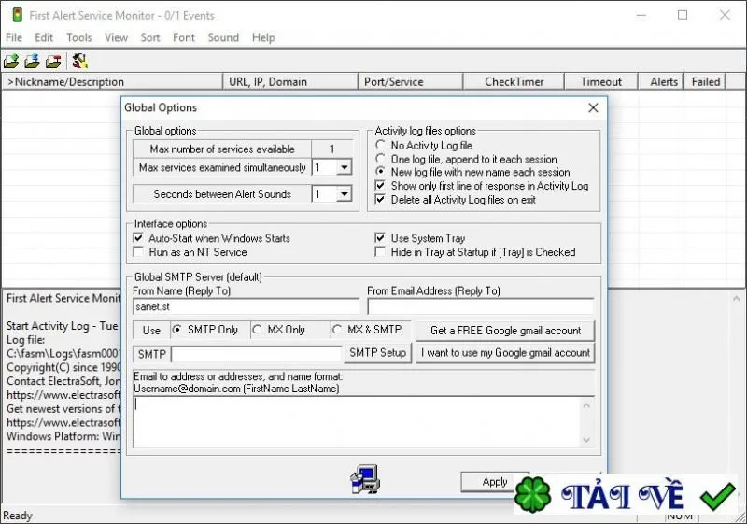Image resolution: width=747 pixels, height=524 pixels.
Task: Click the red minus folder toolbar icon
Action: (53, 61)
